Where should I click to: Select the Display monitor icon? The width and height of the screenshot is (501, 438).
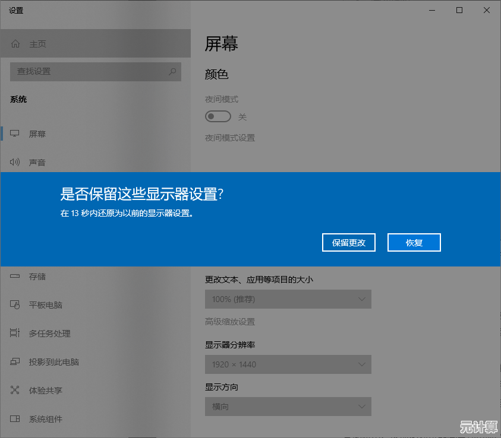pyautogui.click(x=15, y=134)
